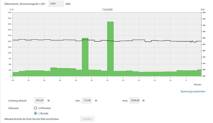Viewport: 213px width, 123px height.
Task: Click the max. power field 2359,00
Action: pyautogui.click(x=134, y=100)
